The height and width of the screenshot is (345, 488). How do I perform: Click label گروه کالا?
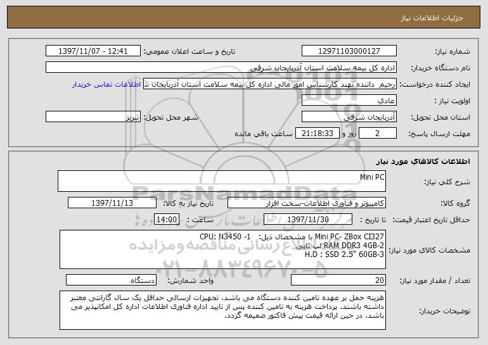pos(455,203)
